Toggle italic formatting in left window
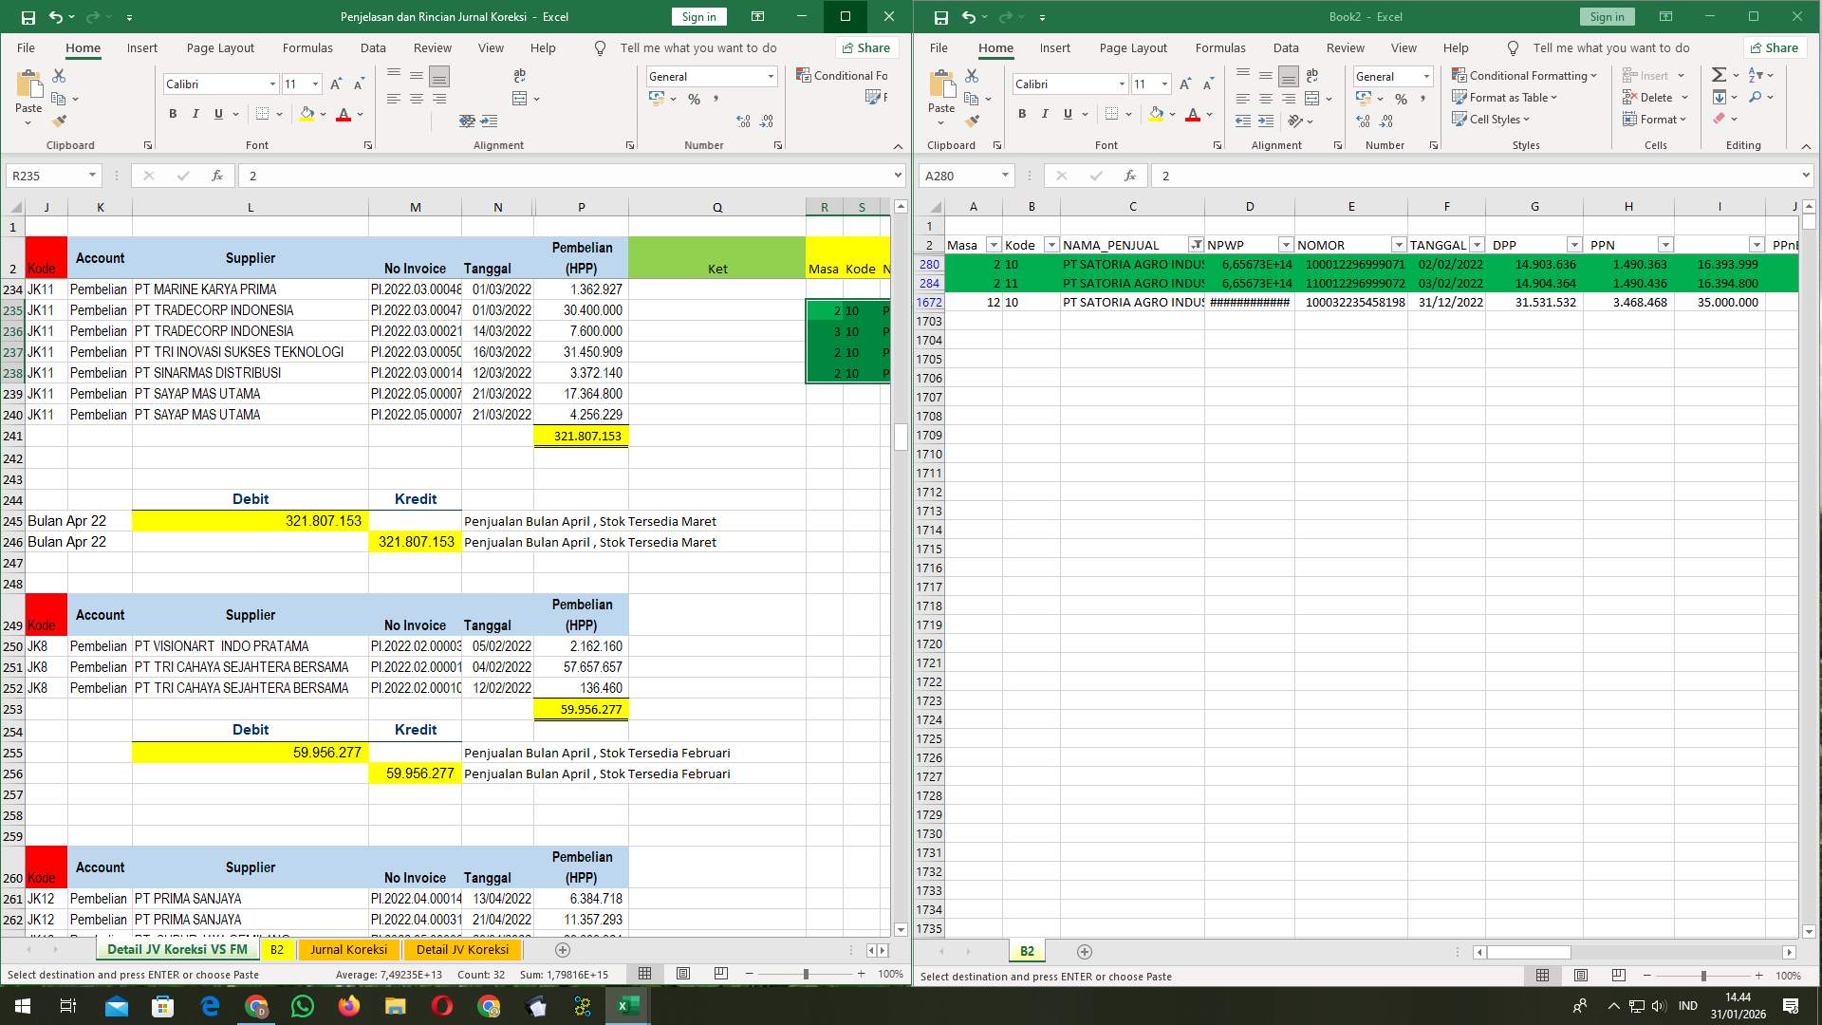Image resolution: width=1822 pixels, height=1025 pixels. [x=195, y=114]
